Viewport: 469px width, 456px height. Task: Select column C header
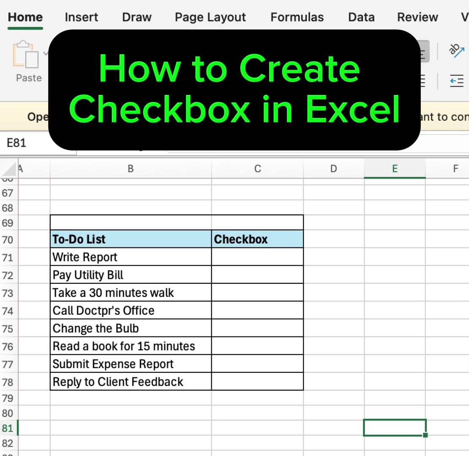pyautogui.click(x=258, y=168)
